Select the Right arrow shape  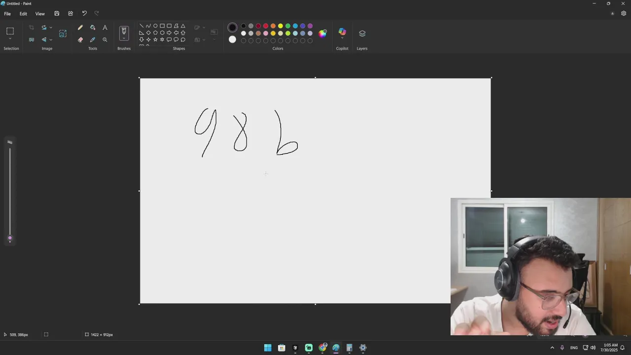pyautogui.click(x=169, y=33)
